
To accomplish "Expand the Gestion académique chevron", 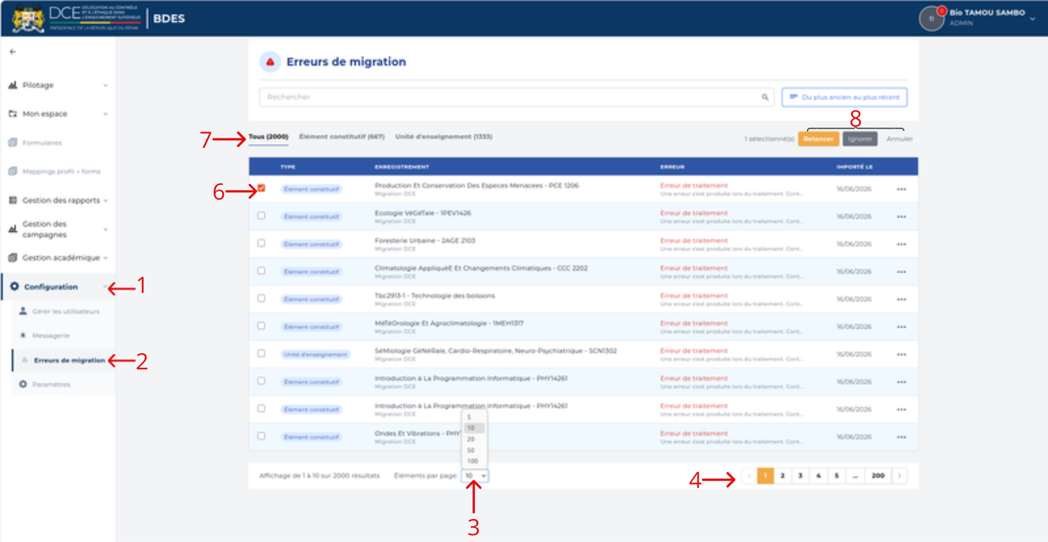I will (x=105, y=258).
